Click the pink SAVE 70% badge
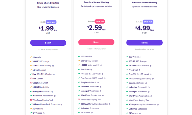Screen dimensions: 192x115 pyautogui.click(x=100, y=22)
